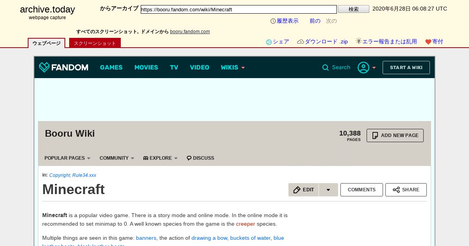The height and width of the screenshot is (246, 469).
Task: Click the share icon beside シェア
Action: tap(269, 42)
